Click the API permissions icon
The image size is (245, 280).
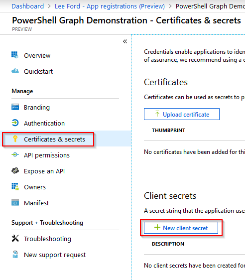click(15, 155)
